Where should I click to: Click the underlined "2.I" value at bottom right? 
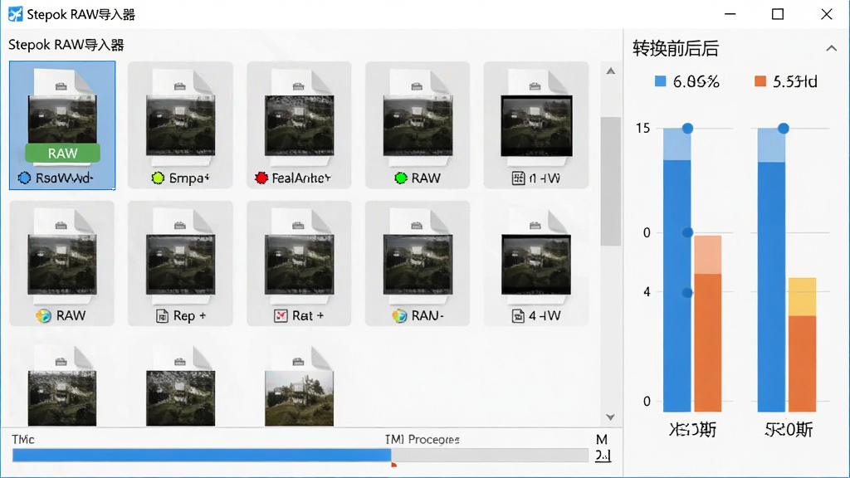tap(603, 456)
